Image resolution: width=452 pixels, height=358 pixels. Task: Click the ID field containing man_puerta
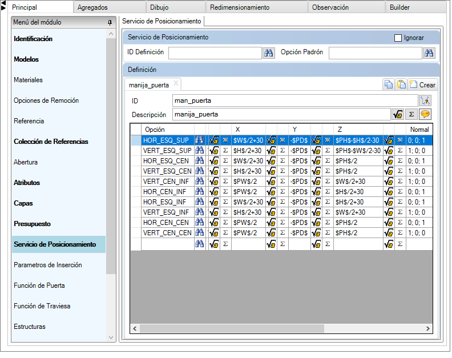[295, 100]
